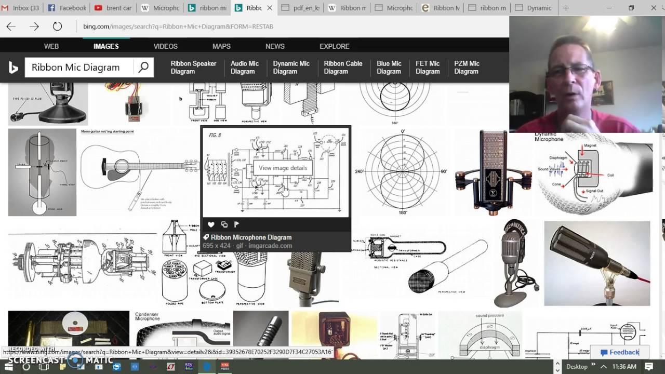This screenshot has width=665, height=374.
Task: Open a new browser tab with plus
Action: click(566, 8)
